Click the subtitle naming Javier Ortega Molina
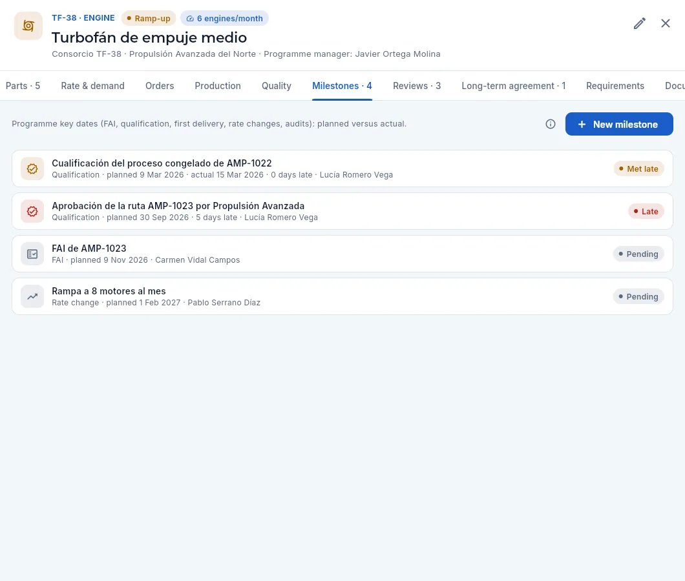The height and width of the screenshot is (581, 685). [x=246, y=54]
